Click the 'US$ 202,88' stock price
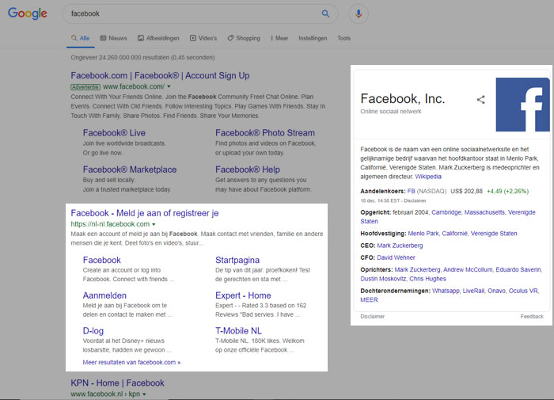This screenshot has width=554, height=400. click(466, 192)
